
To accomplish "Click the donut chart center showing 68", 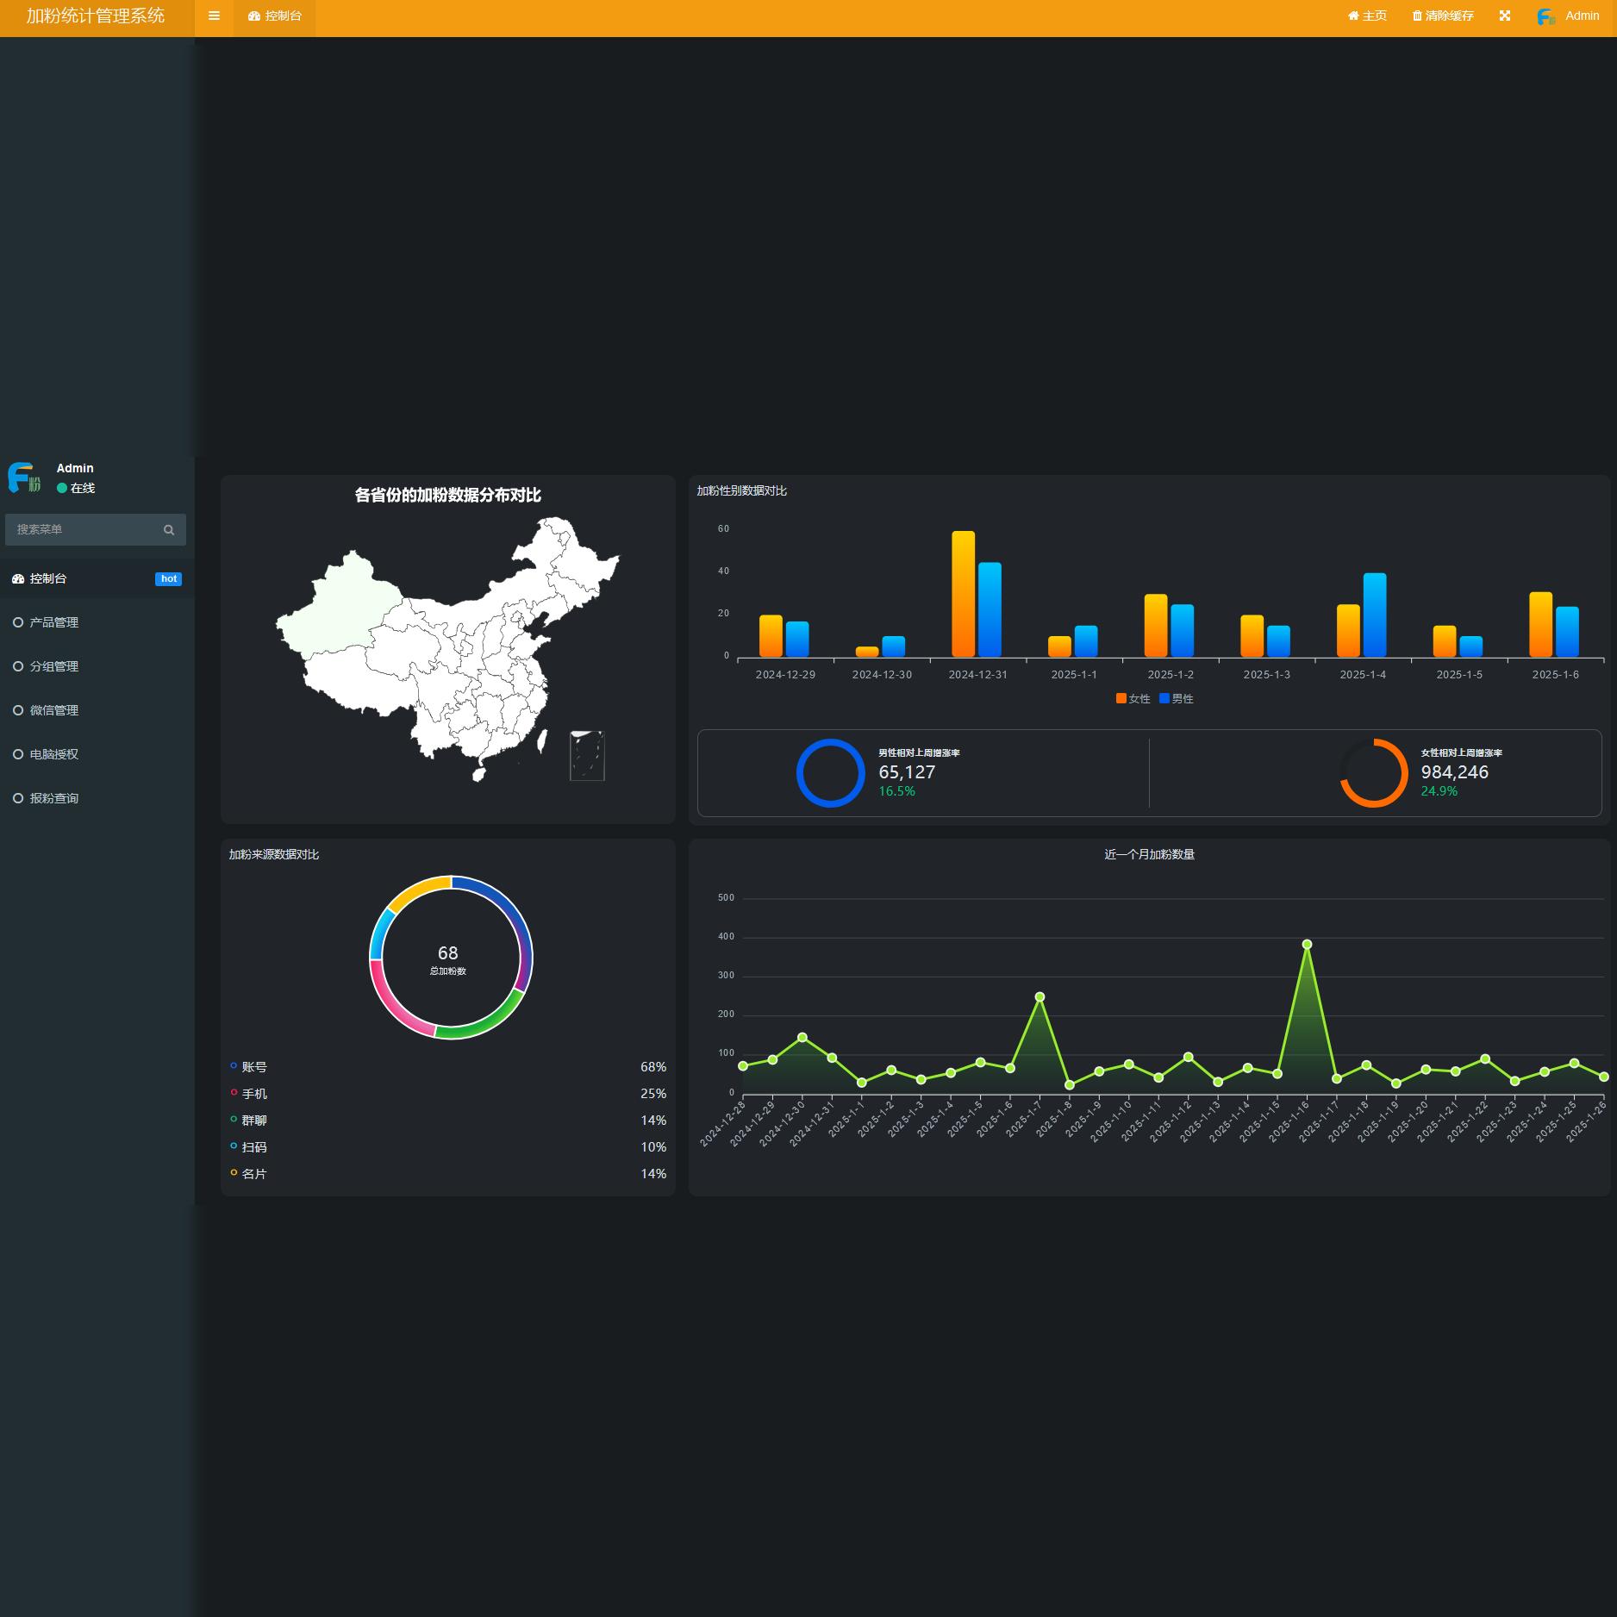I will coord(448,958).
